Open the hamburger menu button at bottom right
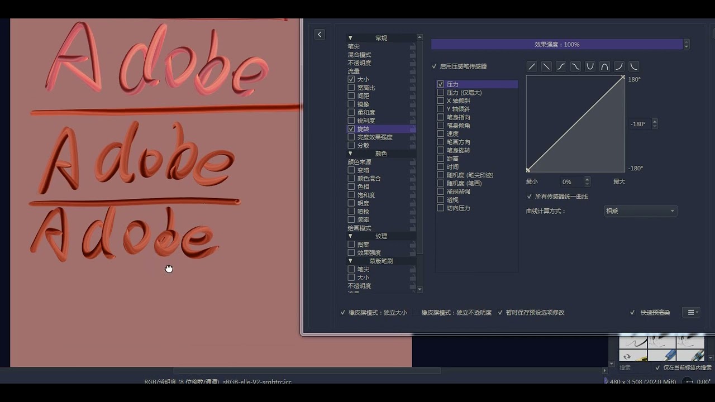Image resolution: width=715 pixels, height=402 pixels. point(691,313)
